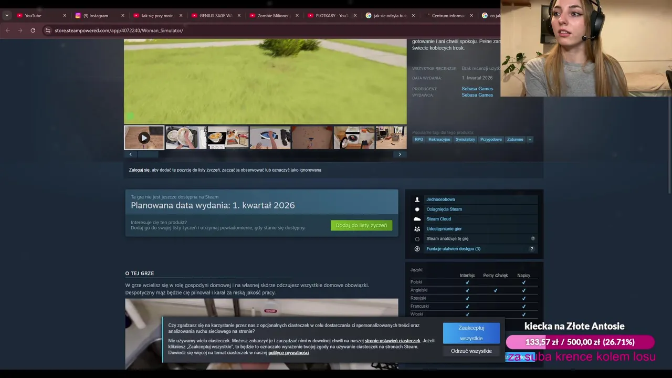
Task: Open polityce prywatności link
Action: (x=289, y=353)
